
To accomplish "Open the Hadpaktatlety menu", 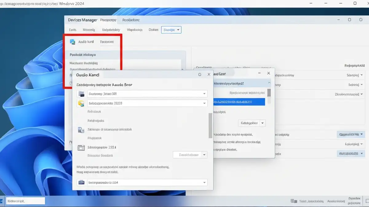I will [x=111, y=30].
